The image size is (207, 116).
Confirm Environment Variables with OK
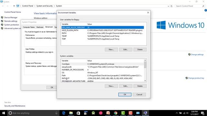pos(125,94)
